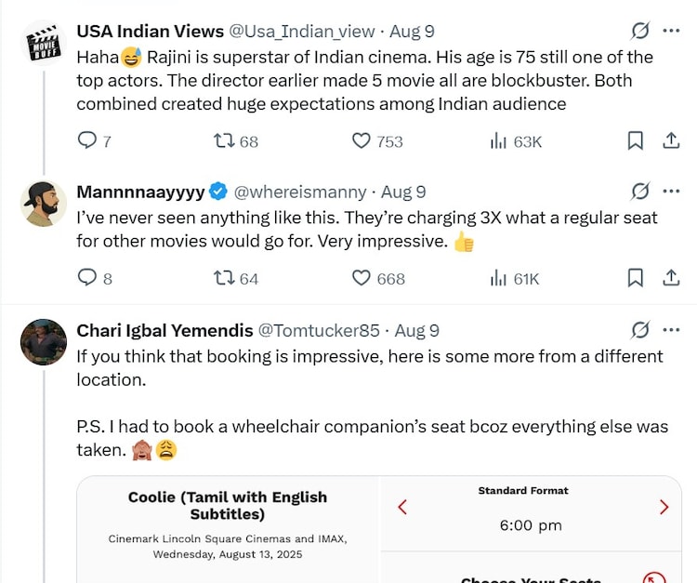The height and width of the screenshot is (583, 697).
Task: Open Chari Igbal Yemendis profile name
Action: 164,331
